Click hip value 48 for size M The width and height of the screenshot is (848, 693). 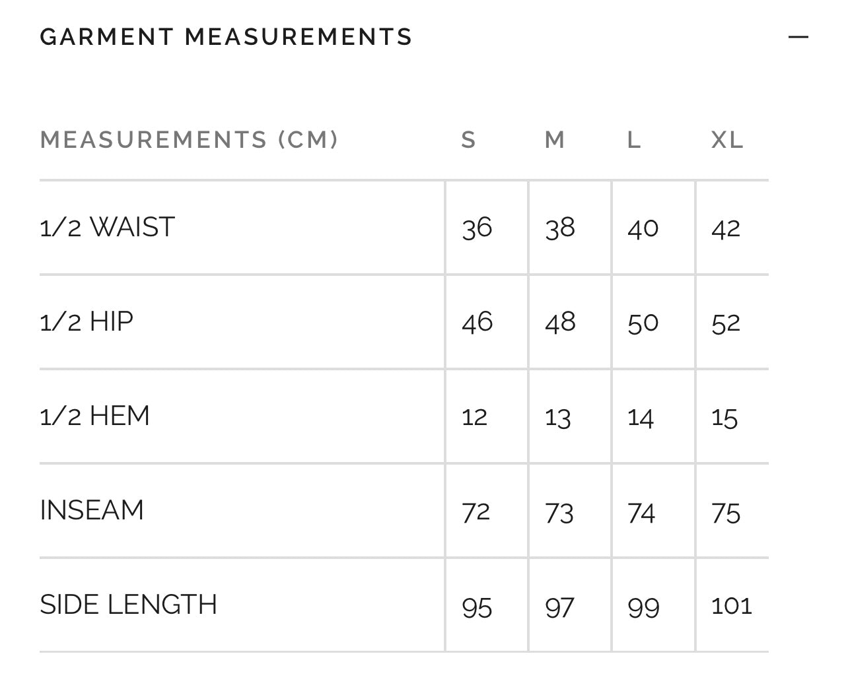coord(560,323)
